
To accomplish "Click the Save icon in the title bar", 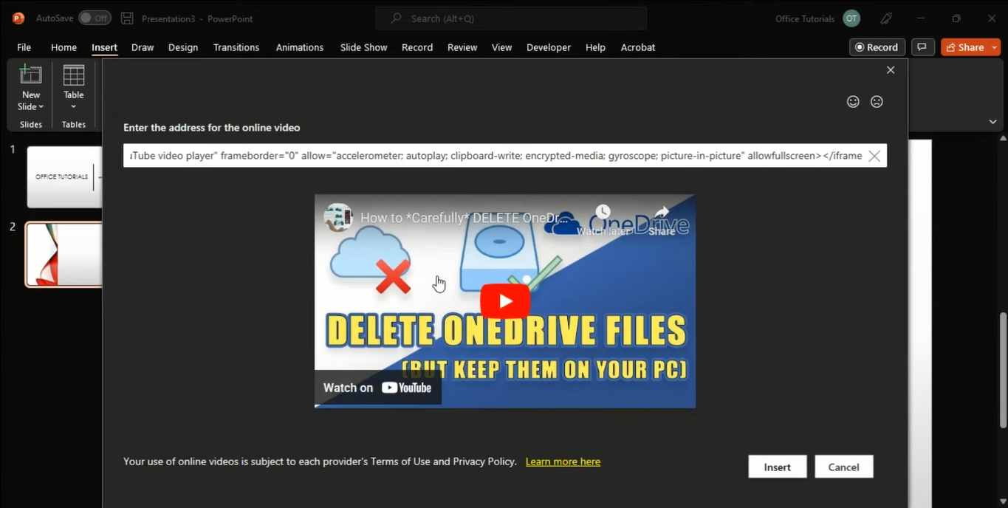I will [x=126, y=18].
